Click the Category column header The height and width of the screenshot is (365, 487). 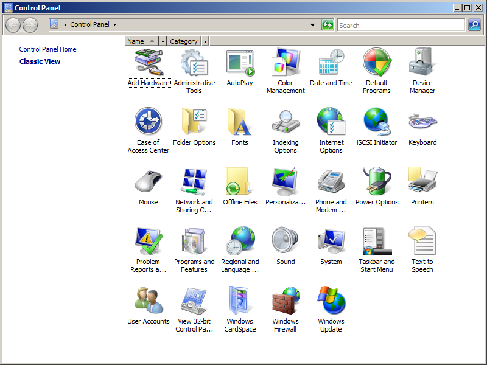[183, 41]
